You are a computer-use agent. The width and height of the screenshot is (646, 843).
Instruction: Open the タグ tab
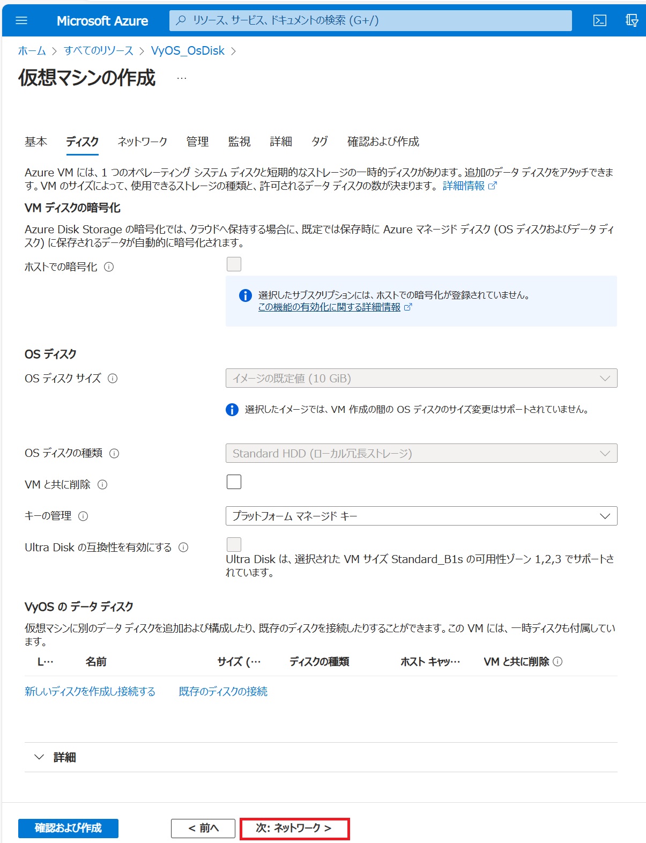(x=320, y=142)
